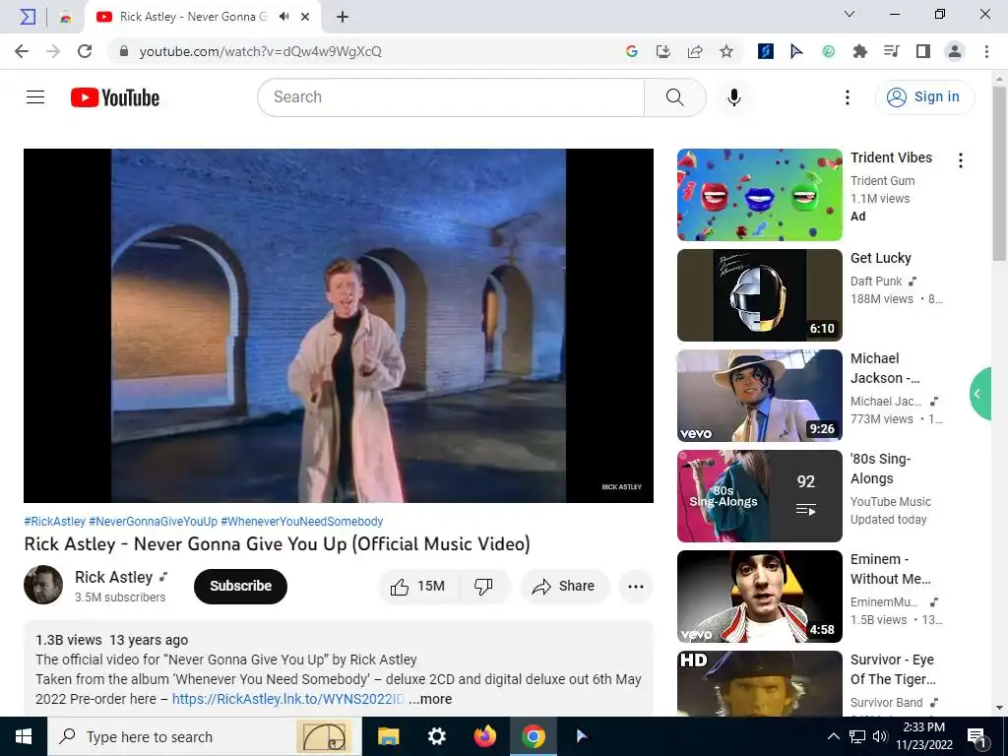Open Rick Astley channel avatar
The width and height of the screenshot is (1008, 756).
[43, 585]
